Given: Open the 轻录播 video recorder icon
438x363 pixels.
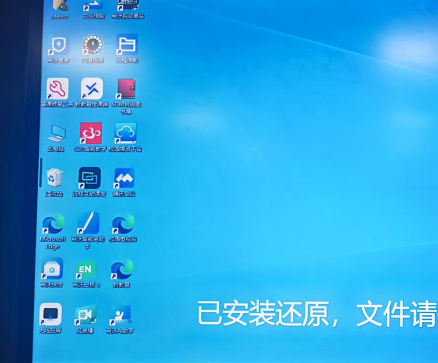Looking at the screenshot, I should pos(85,315).
